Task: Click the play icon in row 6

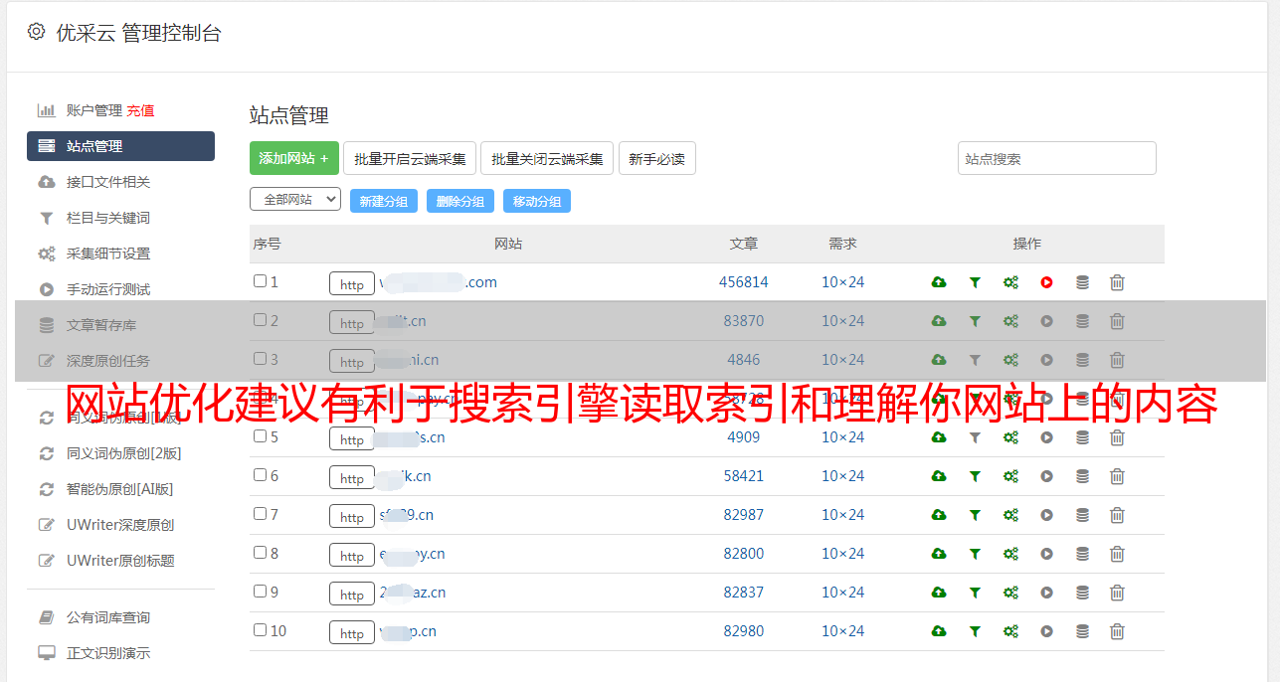Action: 1046,476
